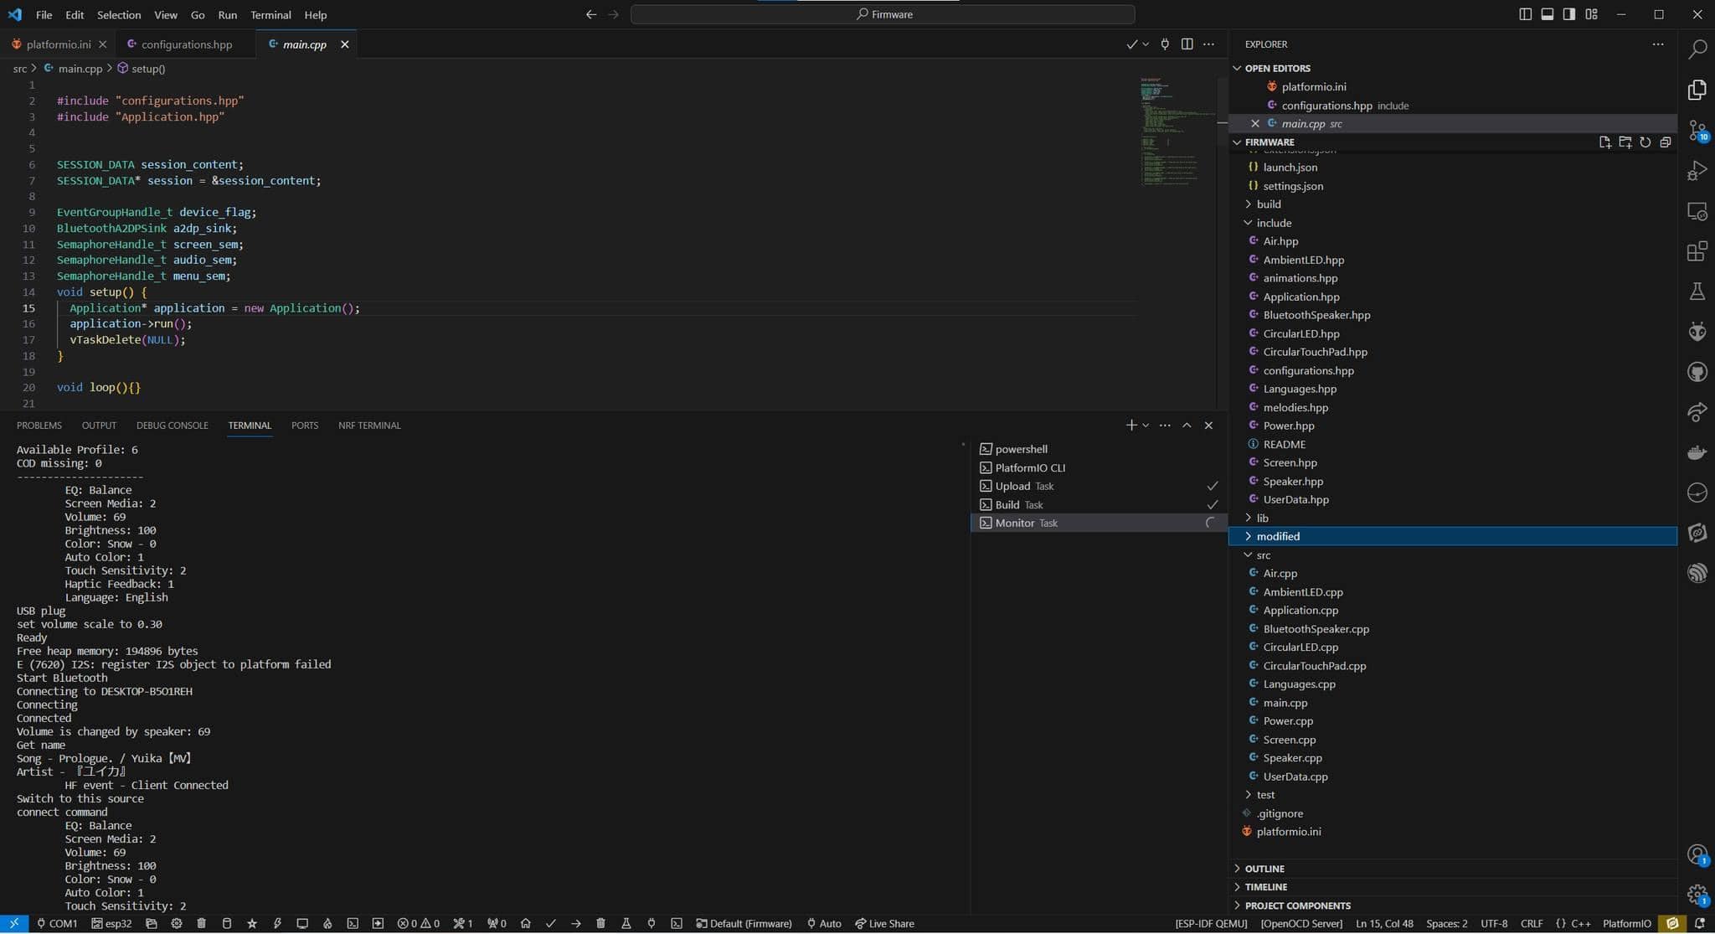The width and height of the screenshot is (1715, 934).
Task: Click PORTS tab in bottom panel
Action: pyautogui.click(x=305, y=425)
